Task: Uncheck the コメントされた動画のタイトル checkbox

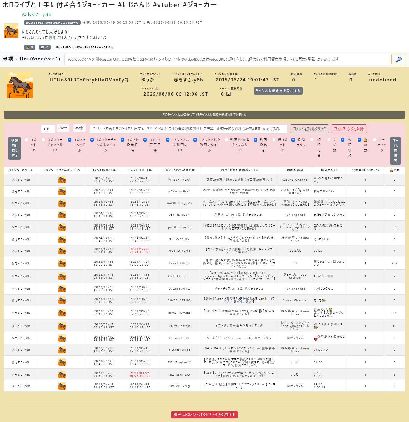Action: pyautogui.click(x=195, y=140)
